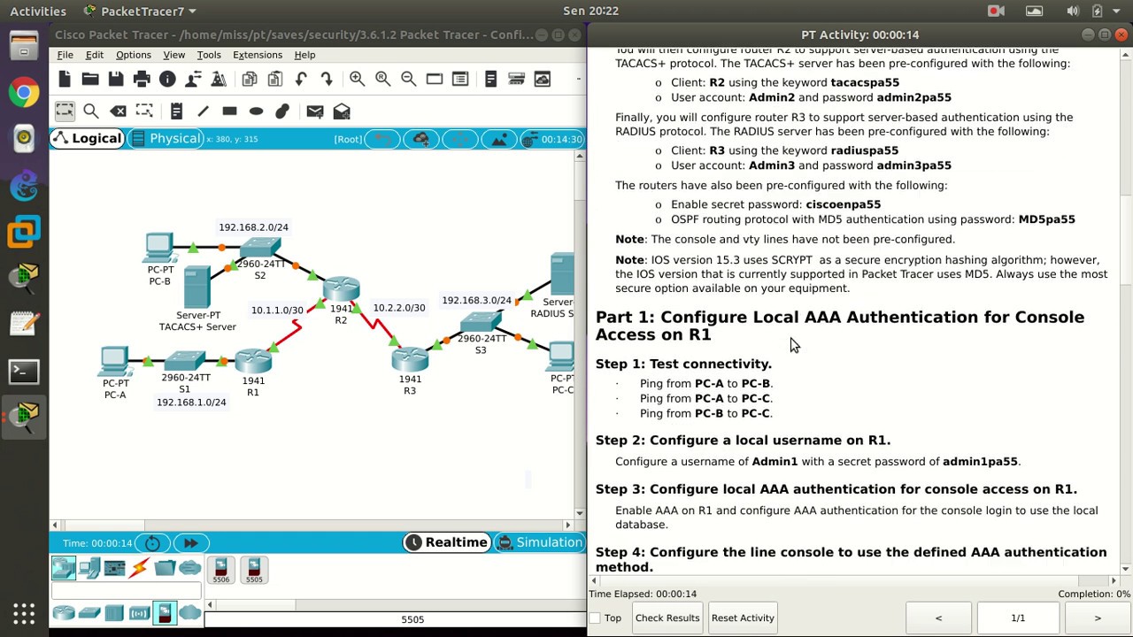Select Wireless Devices subcategory icon
Screen dimensions: 1133x637
click(x=139, y=612)
